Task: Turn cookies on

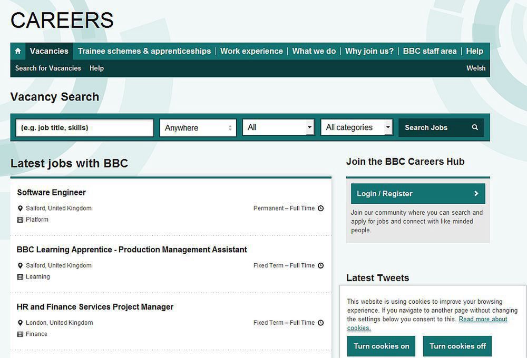Action: [x=381, y=346]
